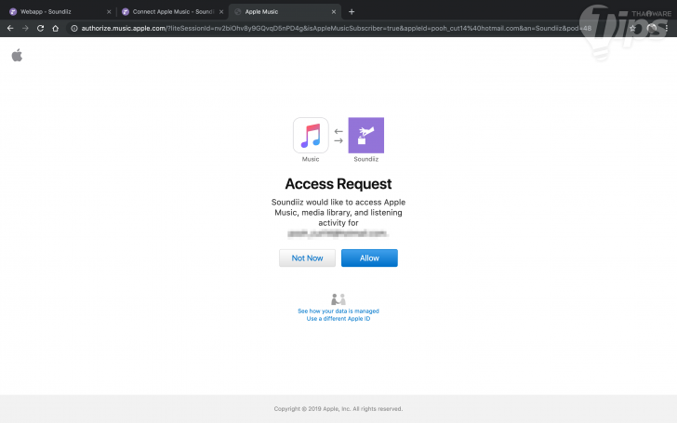Close the Webapp - Soundiiz tab

point(109,12)
